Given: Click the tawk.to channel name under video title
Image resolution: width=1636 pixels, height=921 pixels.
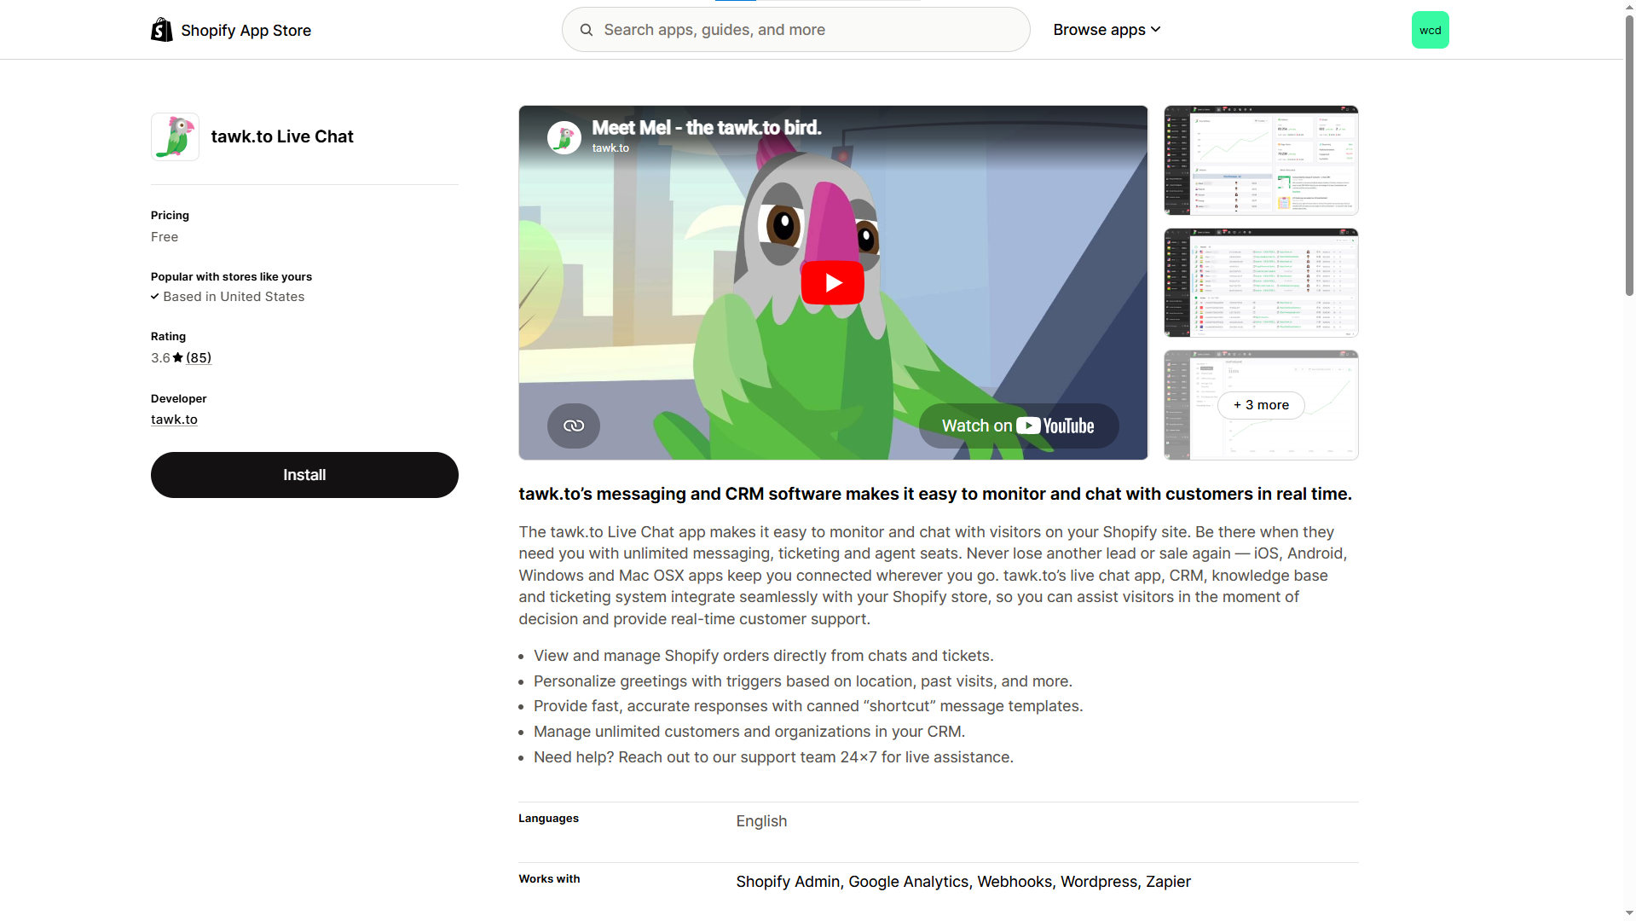Looking at the screenshot, I should (610, 148).
